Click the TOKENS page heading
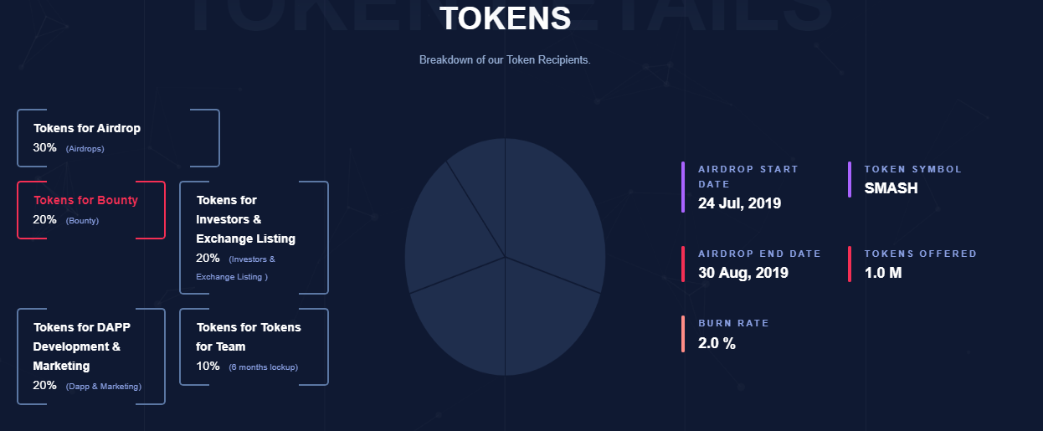Image resolution: width=1043 pixels, height=431 pixels. [x=505, y=18]
